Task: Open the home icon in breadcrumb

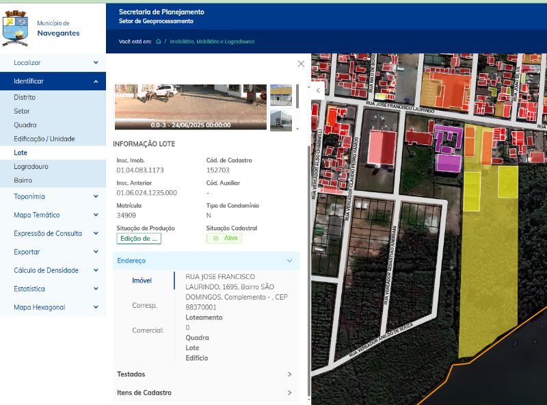Action: 159,42
